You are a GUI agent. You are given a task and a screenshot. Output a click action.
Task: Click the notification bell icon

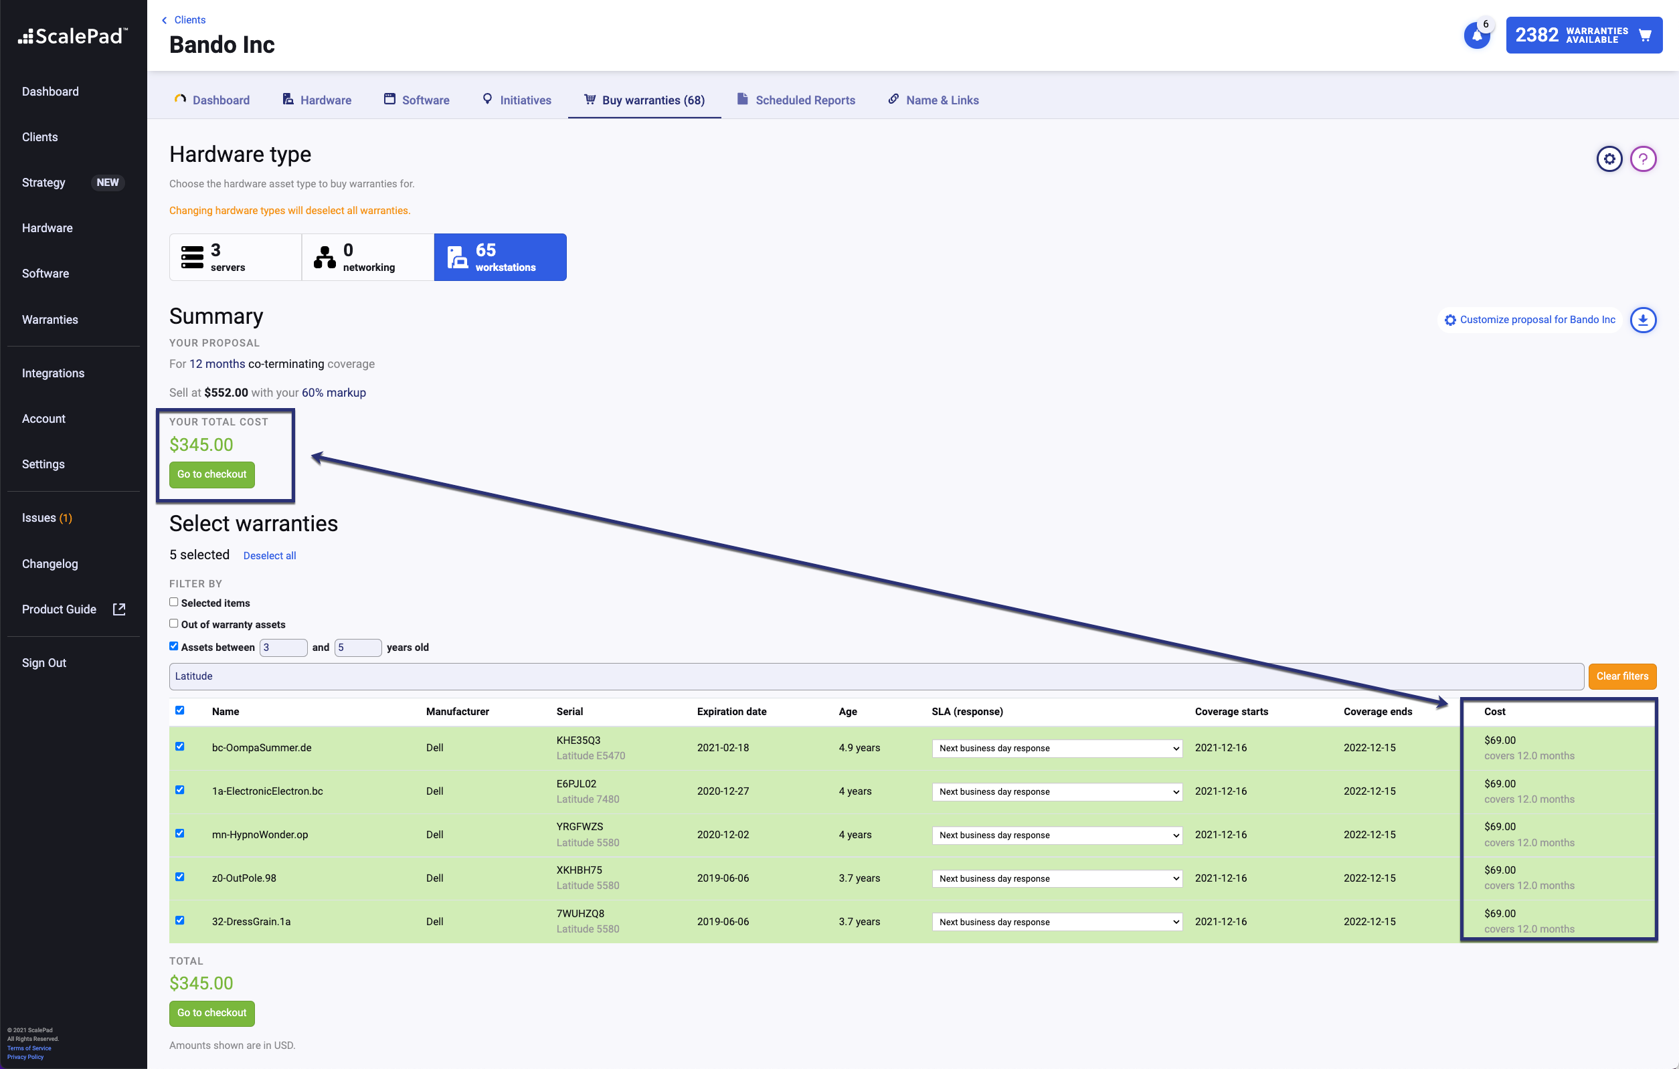[1476, 35]
